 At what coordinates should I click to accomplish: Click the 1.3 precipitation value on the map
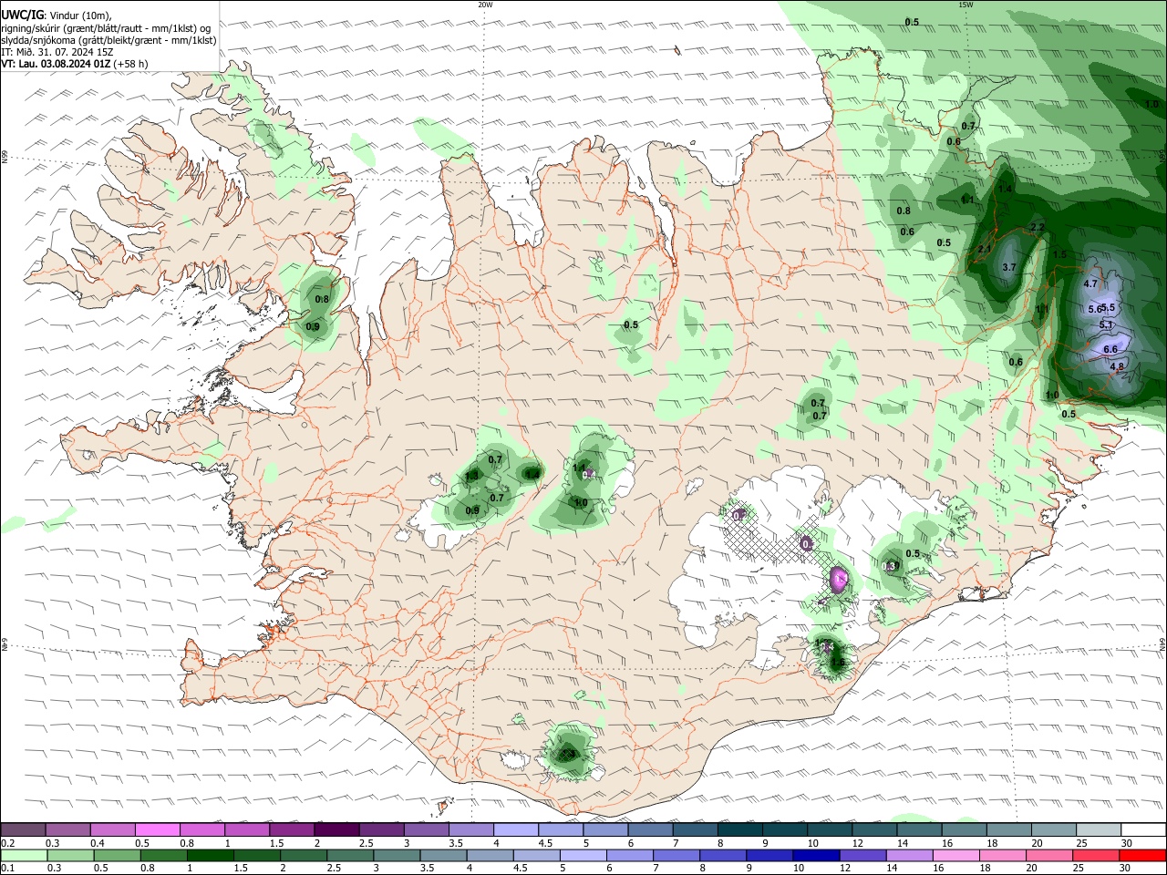tap(472, 476)
